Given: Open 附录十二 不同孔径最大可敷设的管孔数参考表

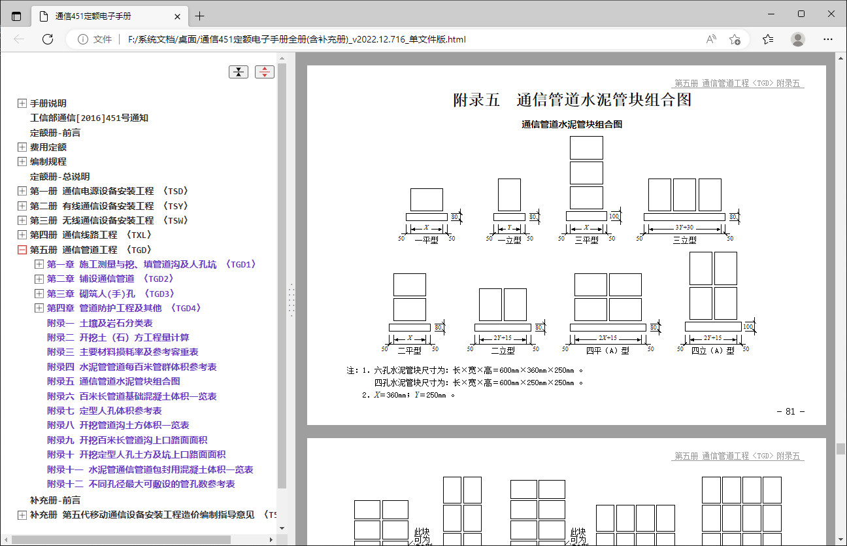Looking at the screenshot, I should (141, 484).
